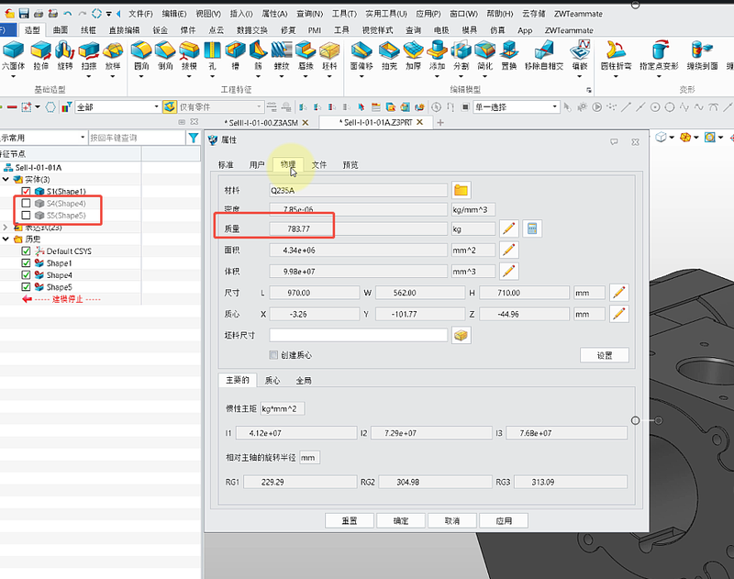Uncheck the S1(Shape1) solid checkbox
The width and height of the screenshot is (734, 579).
(x=26, y=191)
